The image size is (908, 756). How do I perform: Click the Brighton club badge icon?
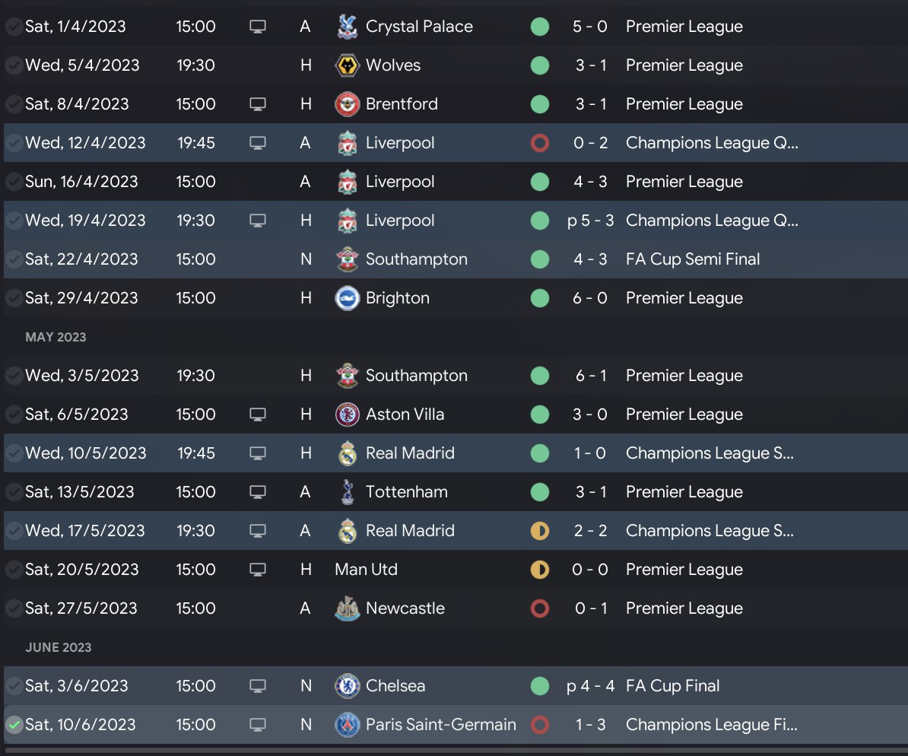point(347,298)
